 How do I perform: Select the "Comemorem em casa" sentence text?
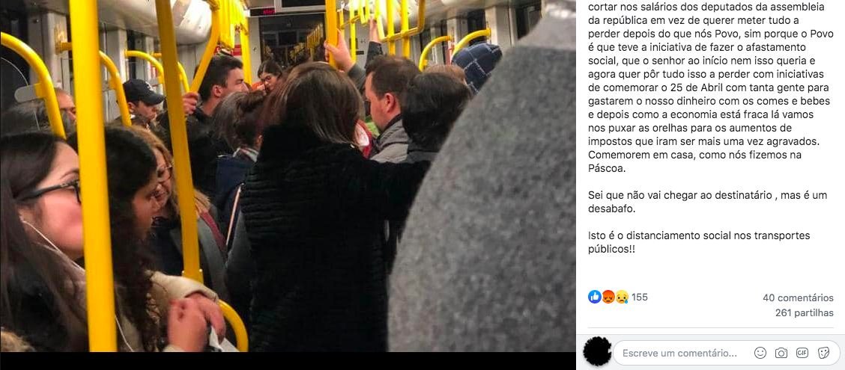688,162
